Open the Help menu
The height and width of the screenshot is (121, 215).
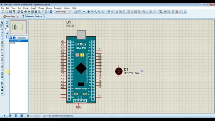74,8
